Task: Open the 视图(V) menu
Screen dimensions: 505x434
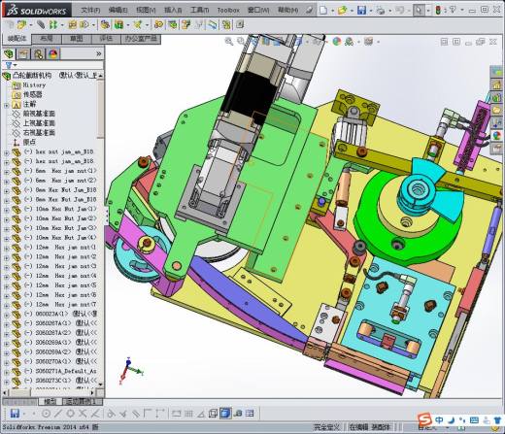Action: pyautogui.click(x=146, y=10)
